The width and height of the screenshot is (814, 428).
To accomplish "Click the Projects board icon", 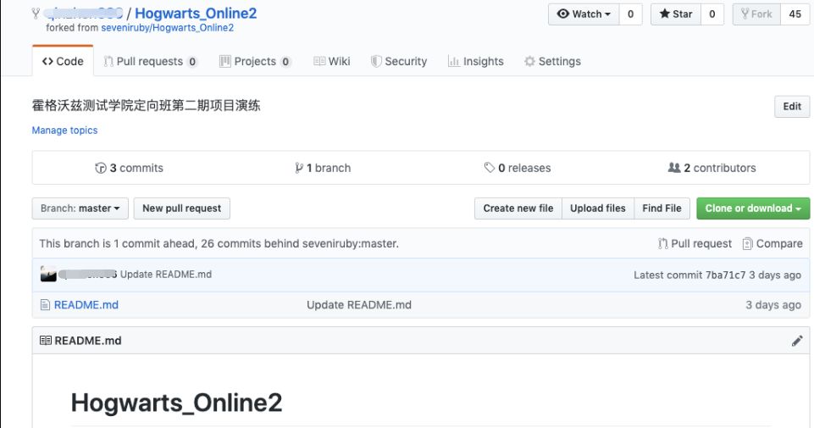I will coord(225,61).
